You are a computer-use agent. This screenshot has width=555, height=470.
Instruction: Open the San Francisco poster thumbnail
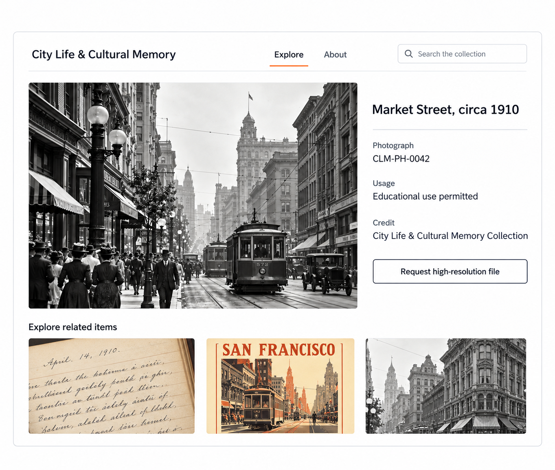(x=280, y=386)
